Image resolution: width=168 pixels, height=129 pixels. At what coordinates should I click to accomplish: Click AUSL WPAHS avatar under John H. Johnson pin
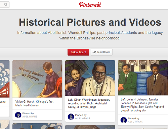point(124,120)
